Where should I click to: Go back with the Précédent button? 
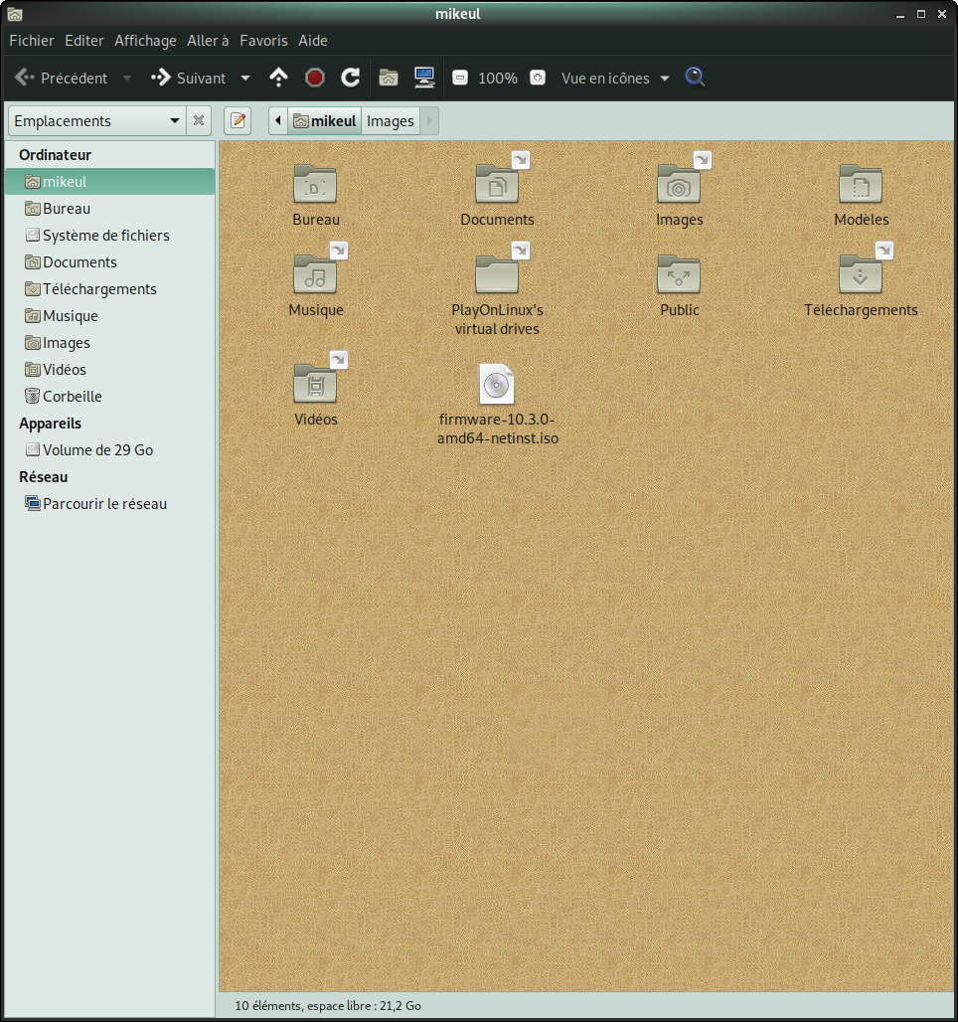(62, 79)
